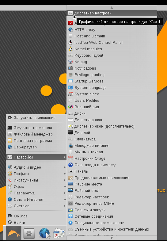
Task: Click the menu scroll-up arrow at top
Action: [x=112, y=7]
